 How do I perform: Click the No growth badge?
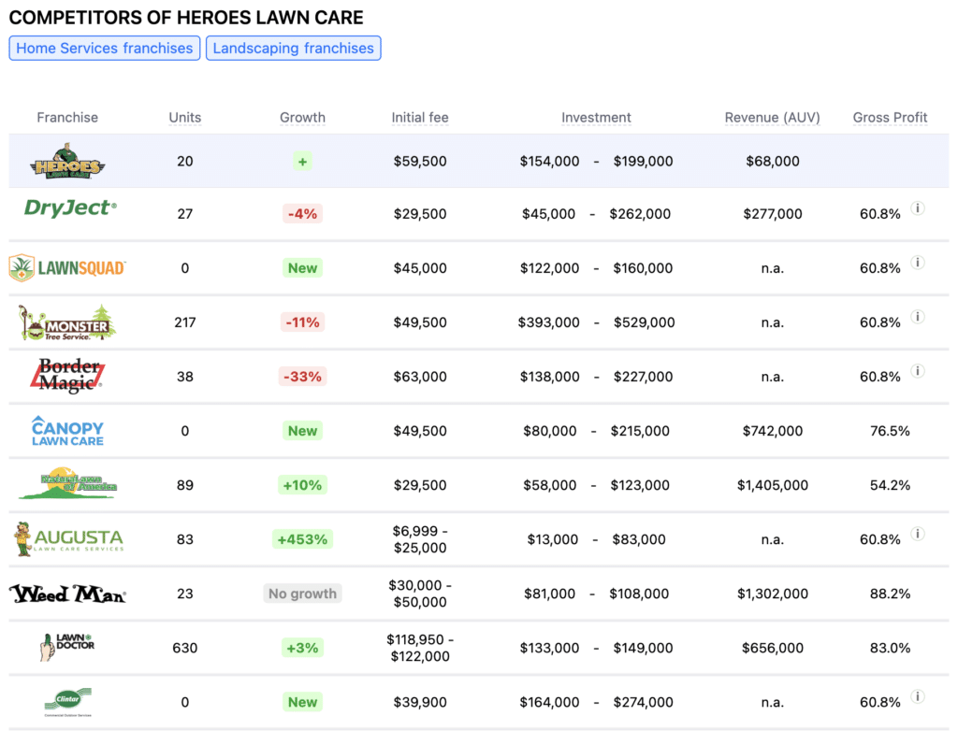pos(302,594)
